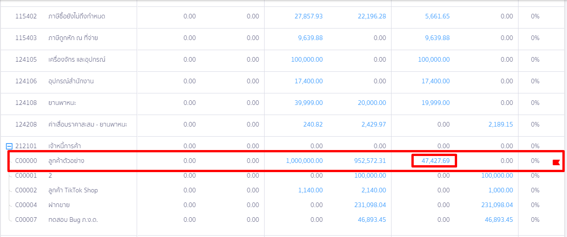Screen dimensions: 567x237
Task: Select account code 124106
Action: coord(26,81)
